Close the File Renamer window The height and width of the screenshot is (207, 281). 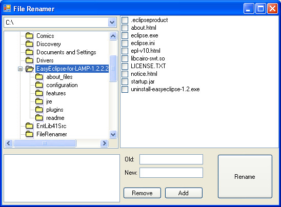272,8
